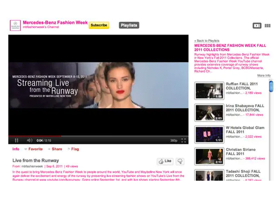Image resolution: width=279 pixels, height=209 pixels.
Task: Open the Favorite tab below the video
Action: coord(35,149)
